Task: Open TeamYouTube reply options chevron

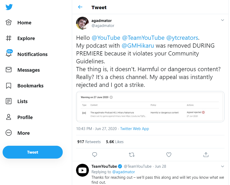Action: (x=222, y=166)
